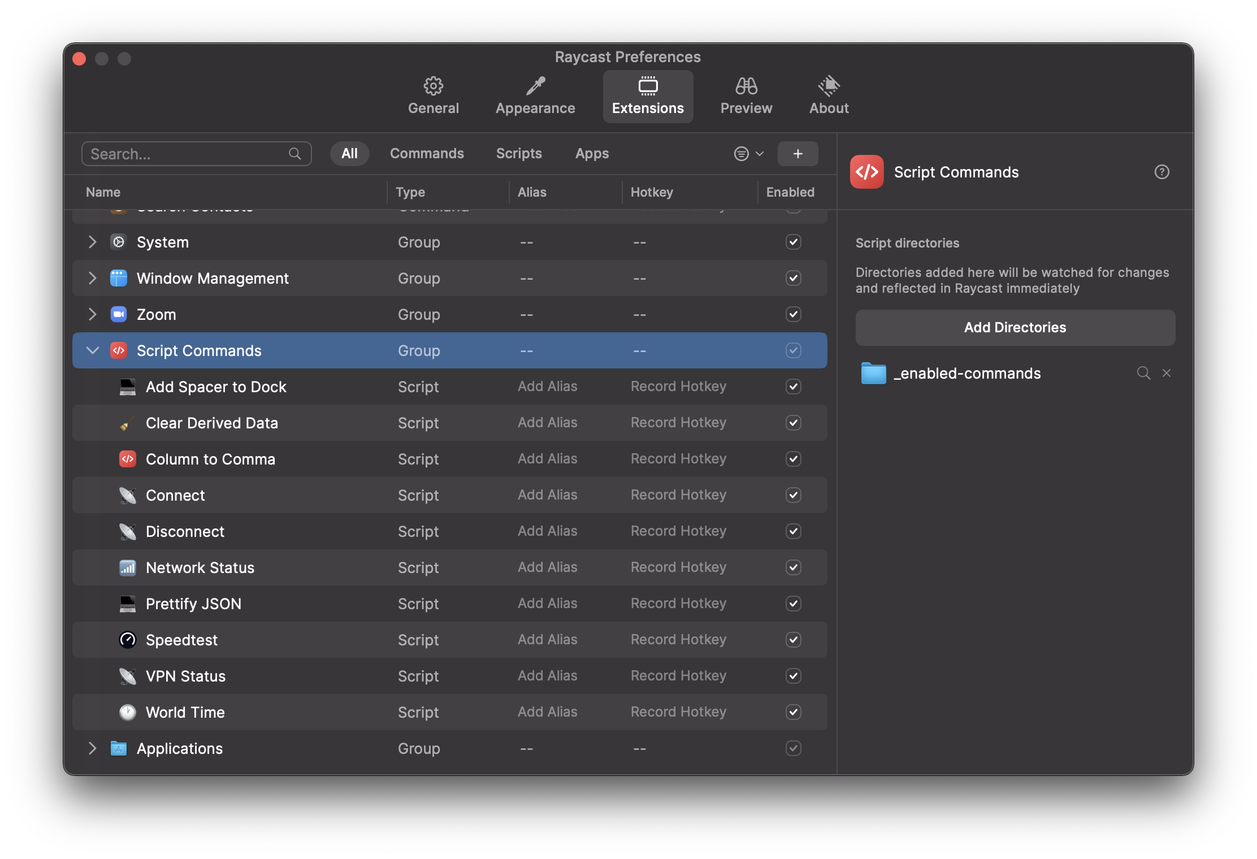Click the help question mark icon
1257x859 pixels.
coord(1161,172)
